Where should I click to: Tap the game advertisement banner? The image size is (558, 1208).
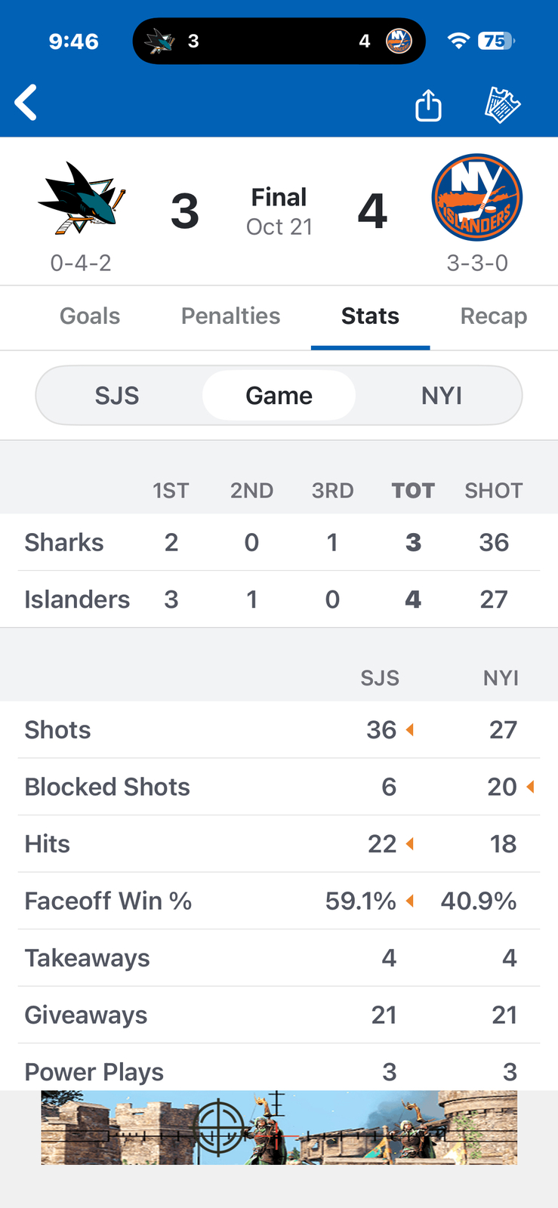pos(279,1127)
